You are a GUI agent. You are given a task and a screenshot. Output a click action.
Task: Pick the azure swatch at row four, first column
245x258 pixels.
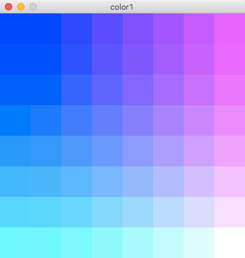[x=15, y=120]
